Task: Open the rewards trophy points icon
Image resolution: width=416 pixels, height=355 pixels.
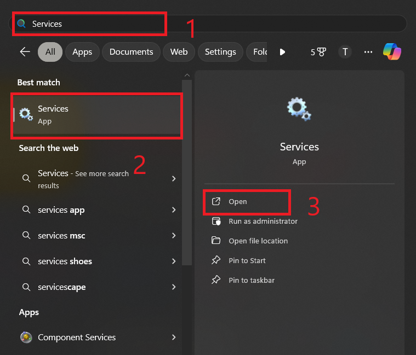Action: (318, 52)
